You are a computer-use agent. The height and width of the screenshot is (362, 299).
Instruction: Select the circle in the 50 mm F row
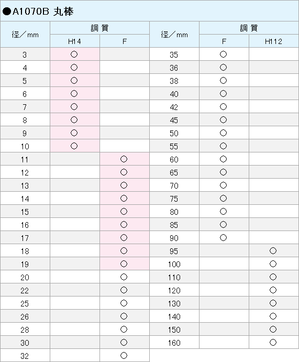223,133
